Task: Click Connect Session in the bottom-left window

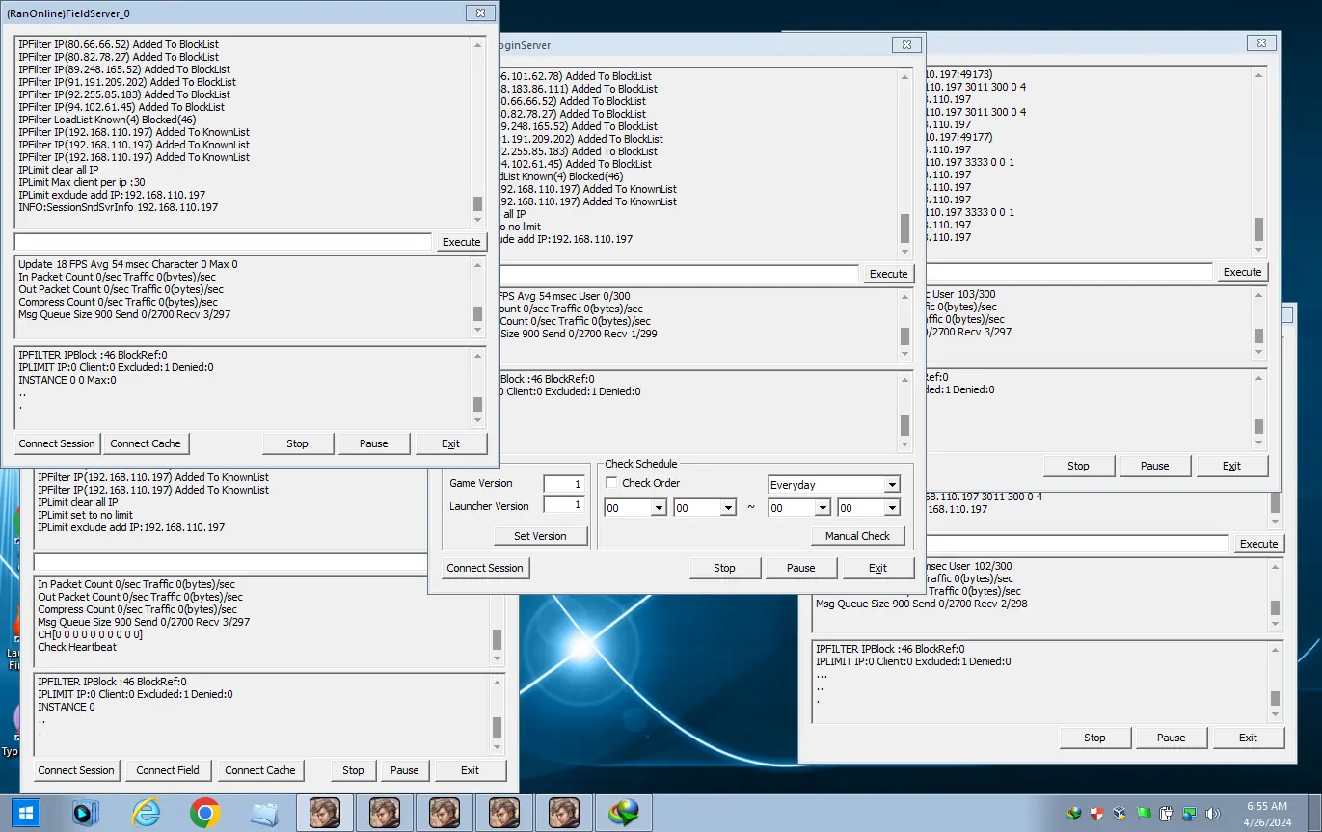Action: 76,770
